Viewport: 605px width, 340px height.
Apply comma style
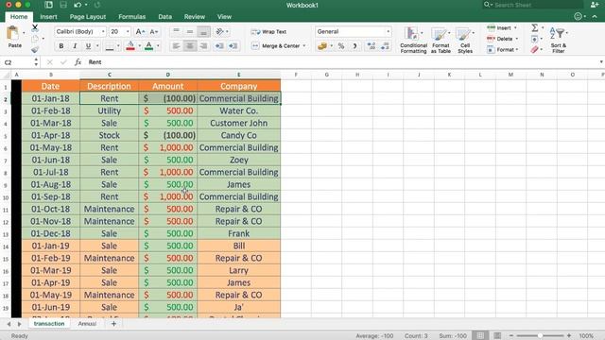pos(354,46)
